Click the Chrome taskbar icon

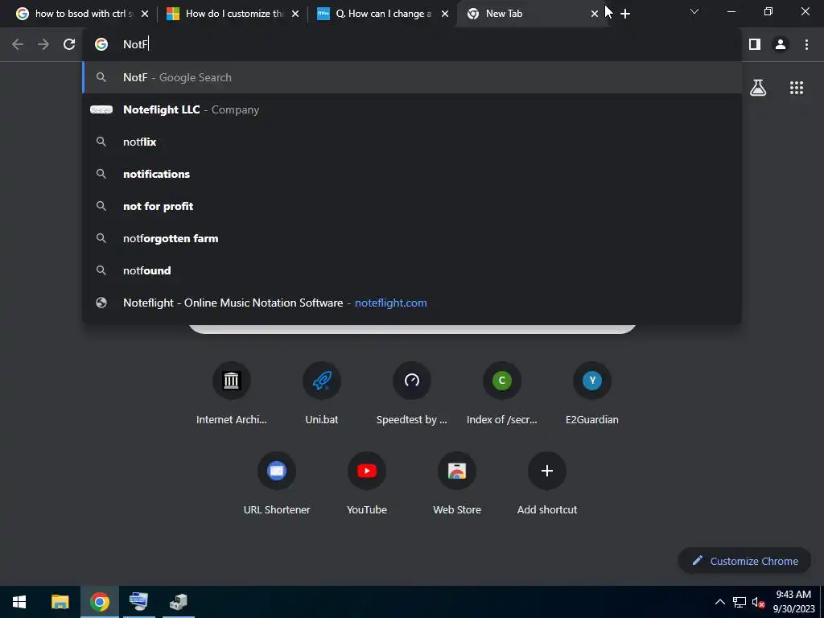click(99, 602)
